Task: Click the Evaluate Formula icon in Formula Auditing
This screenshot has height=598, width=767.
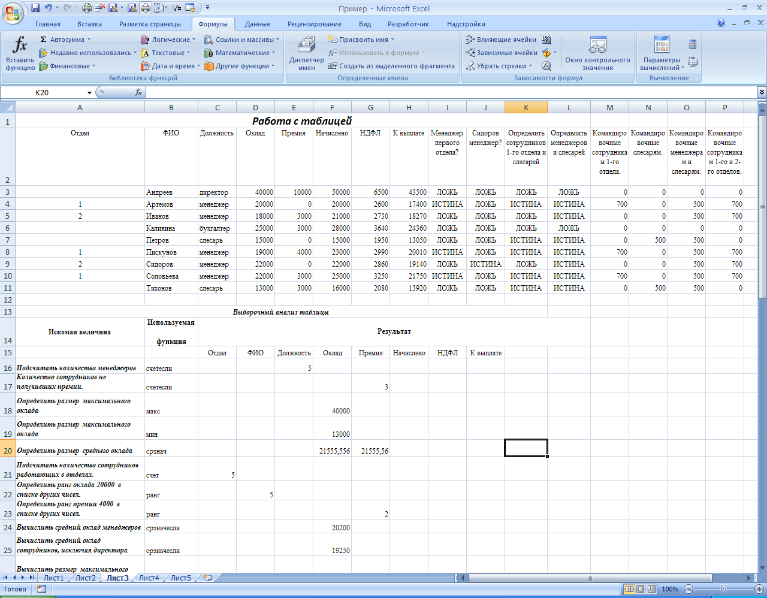Action: (x=546, y=66)
